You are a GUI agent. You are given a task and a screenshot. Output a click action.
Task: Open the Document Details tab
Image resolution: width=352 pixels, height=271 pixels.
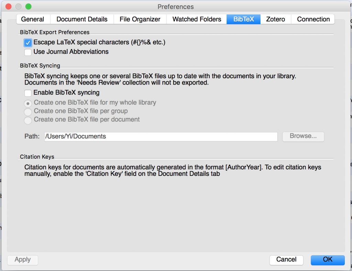(x=82, y=19)
